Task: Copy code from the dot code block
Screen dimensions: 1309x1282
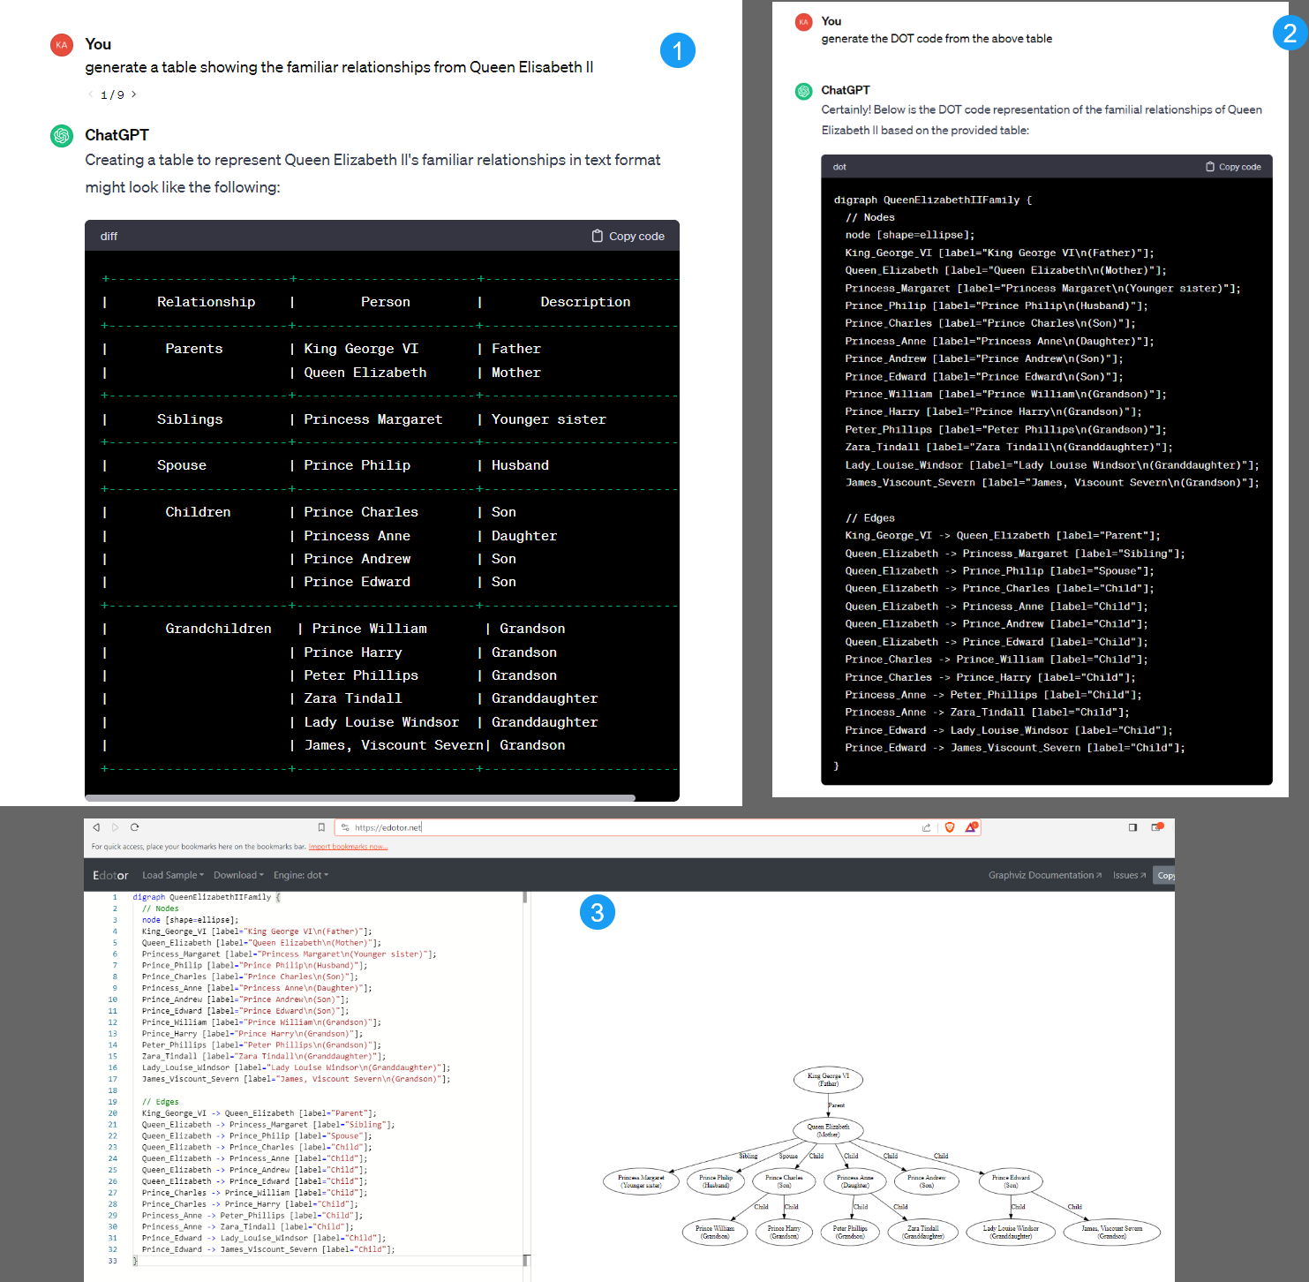Action: click(x=1233, y=167)
